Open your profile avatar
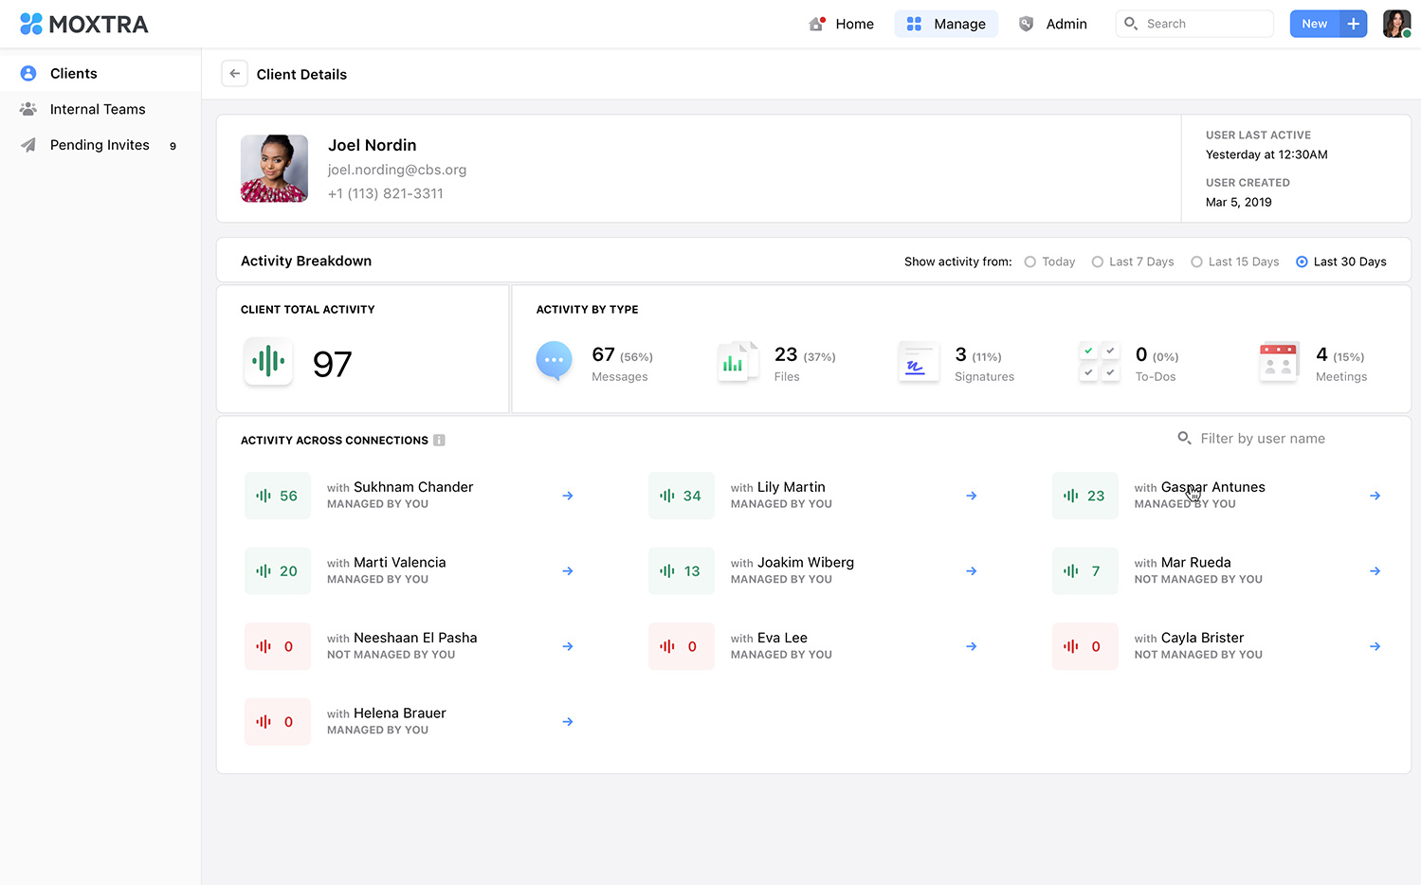The height and width of the screenshot is (885, 1421). tap(1396, 24)
